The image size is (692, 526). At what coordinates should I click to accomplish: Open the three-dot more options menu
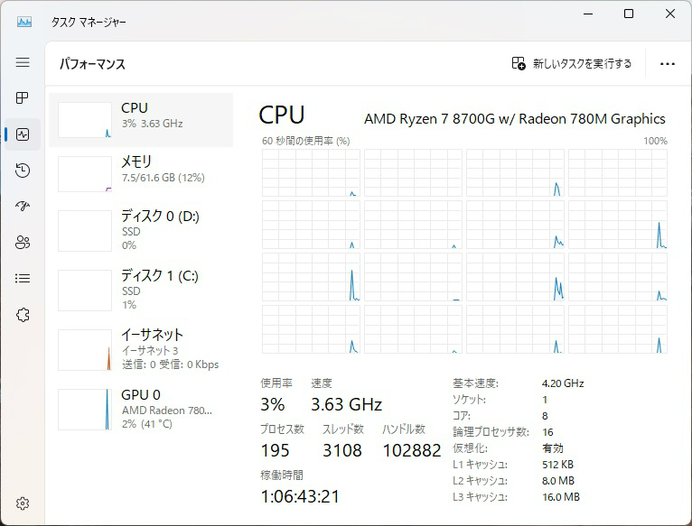click(668, 64)
